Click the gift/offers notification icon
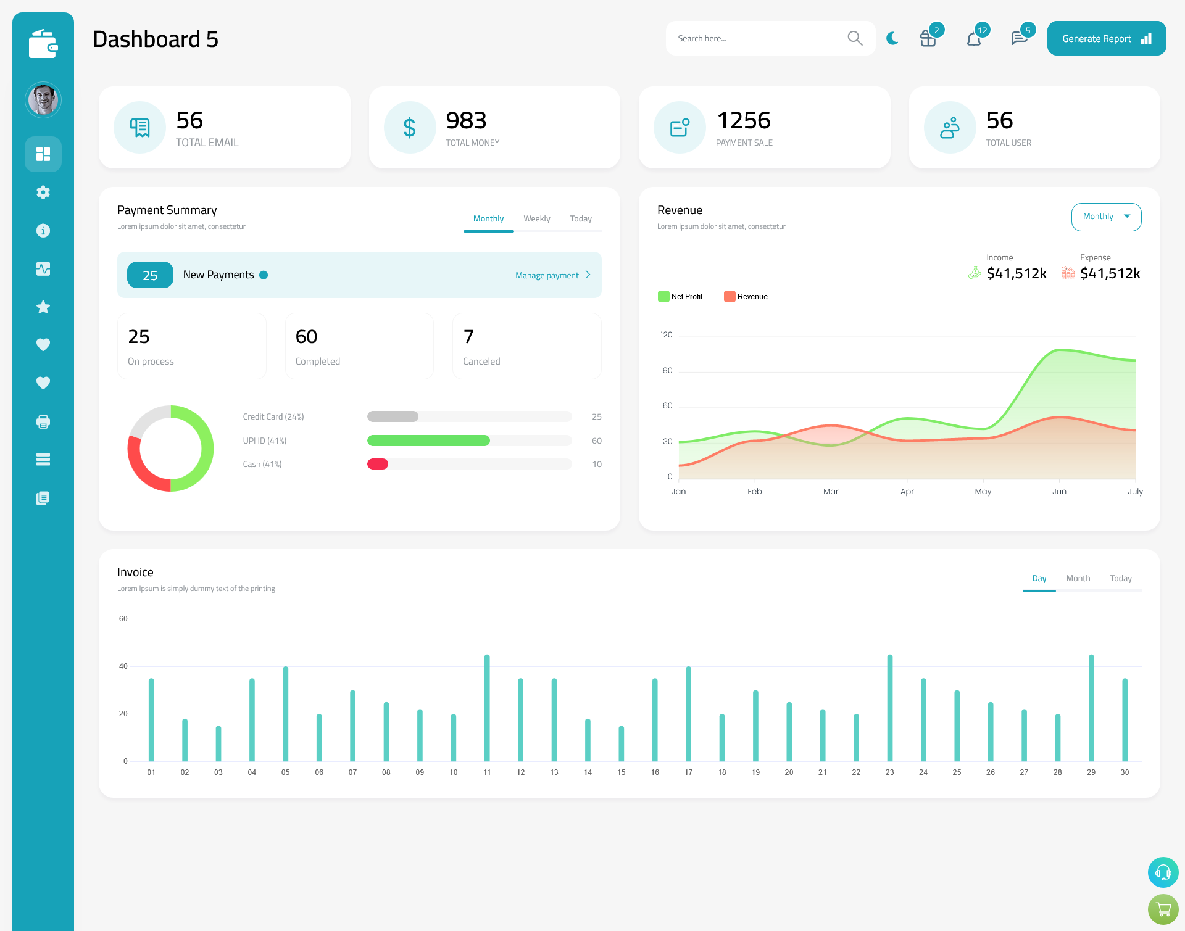 point(928,38)
